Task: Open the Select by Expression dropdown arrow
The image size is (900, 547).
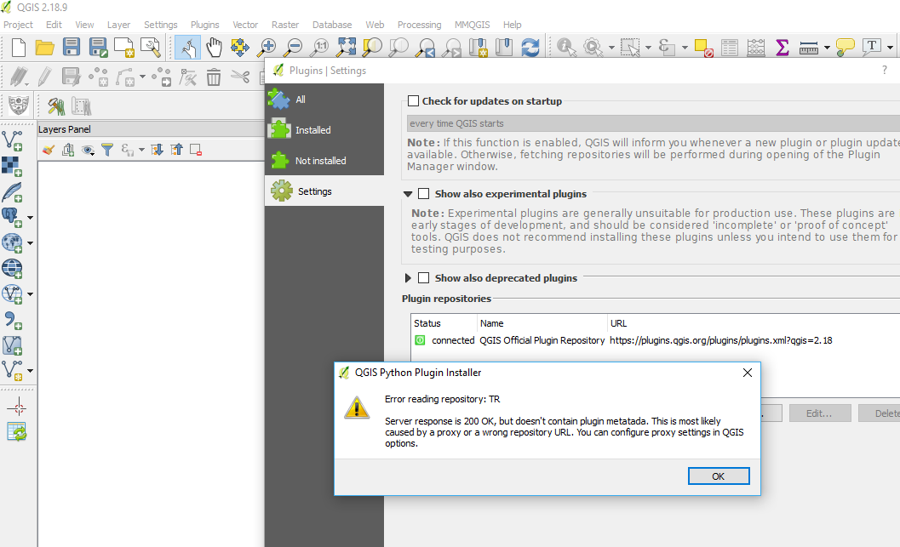Action: coord(685,48)
